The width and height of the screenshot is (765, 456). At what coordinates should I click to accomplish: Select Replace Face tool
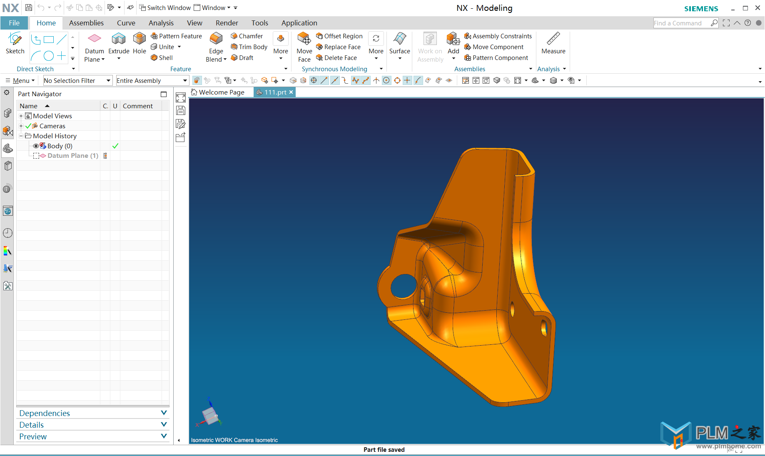tap(339, 47)
